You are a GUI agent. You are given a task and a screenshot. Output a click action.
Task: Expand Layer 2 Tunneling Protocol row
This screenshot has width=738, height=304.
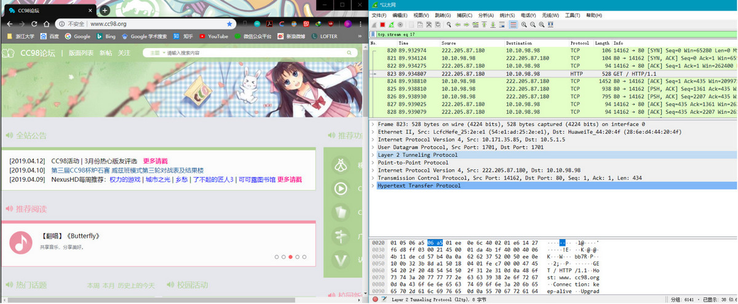(x=373, y=155)
